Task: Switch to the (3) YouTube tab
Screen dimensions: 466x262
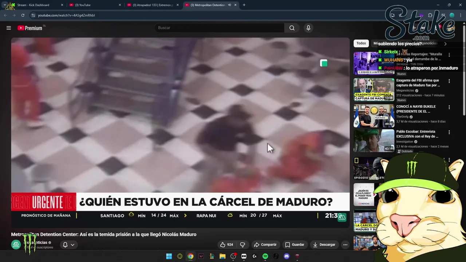Action: coord(95,5)
